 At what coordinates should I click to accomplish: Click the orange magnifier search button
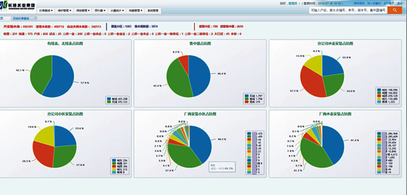pyautogui.click(x=394, y=10)
